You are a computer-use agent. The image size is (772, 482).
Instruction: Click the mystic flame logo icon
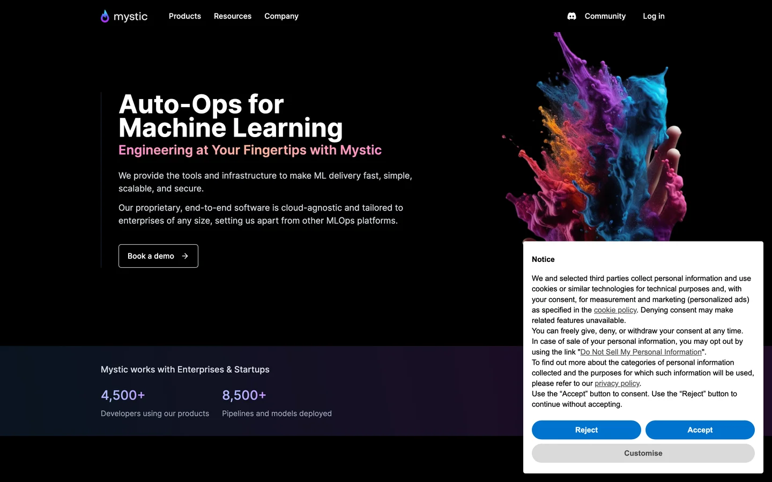(105, 16)
